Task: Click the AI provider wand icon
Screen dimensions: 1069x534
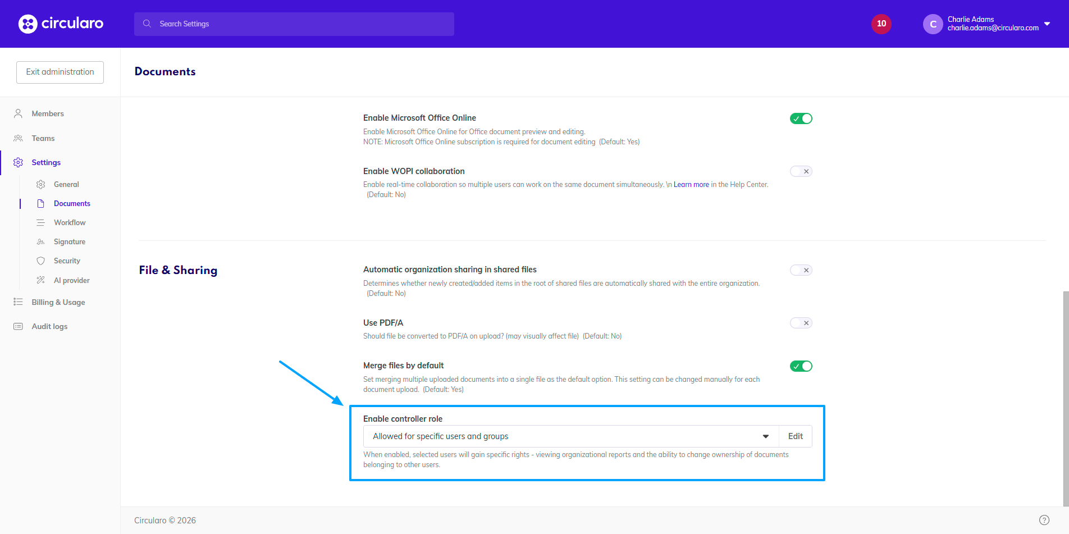Action: point(40,280)
